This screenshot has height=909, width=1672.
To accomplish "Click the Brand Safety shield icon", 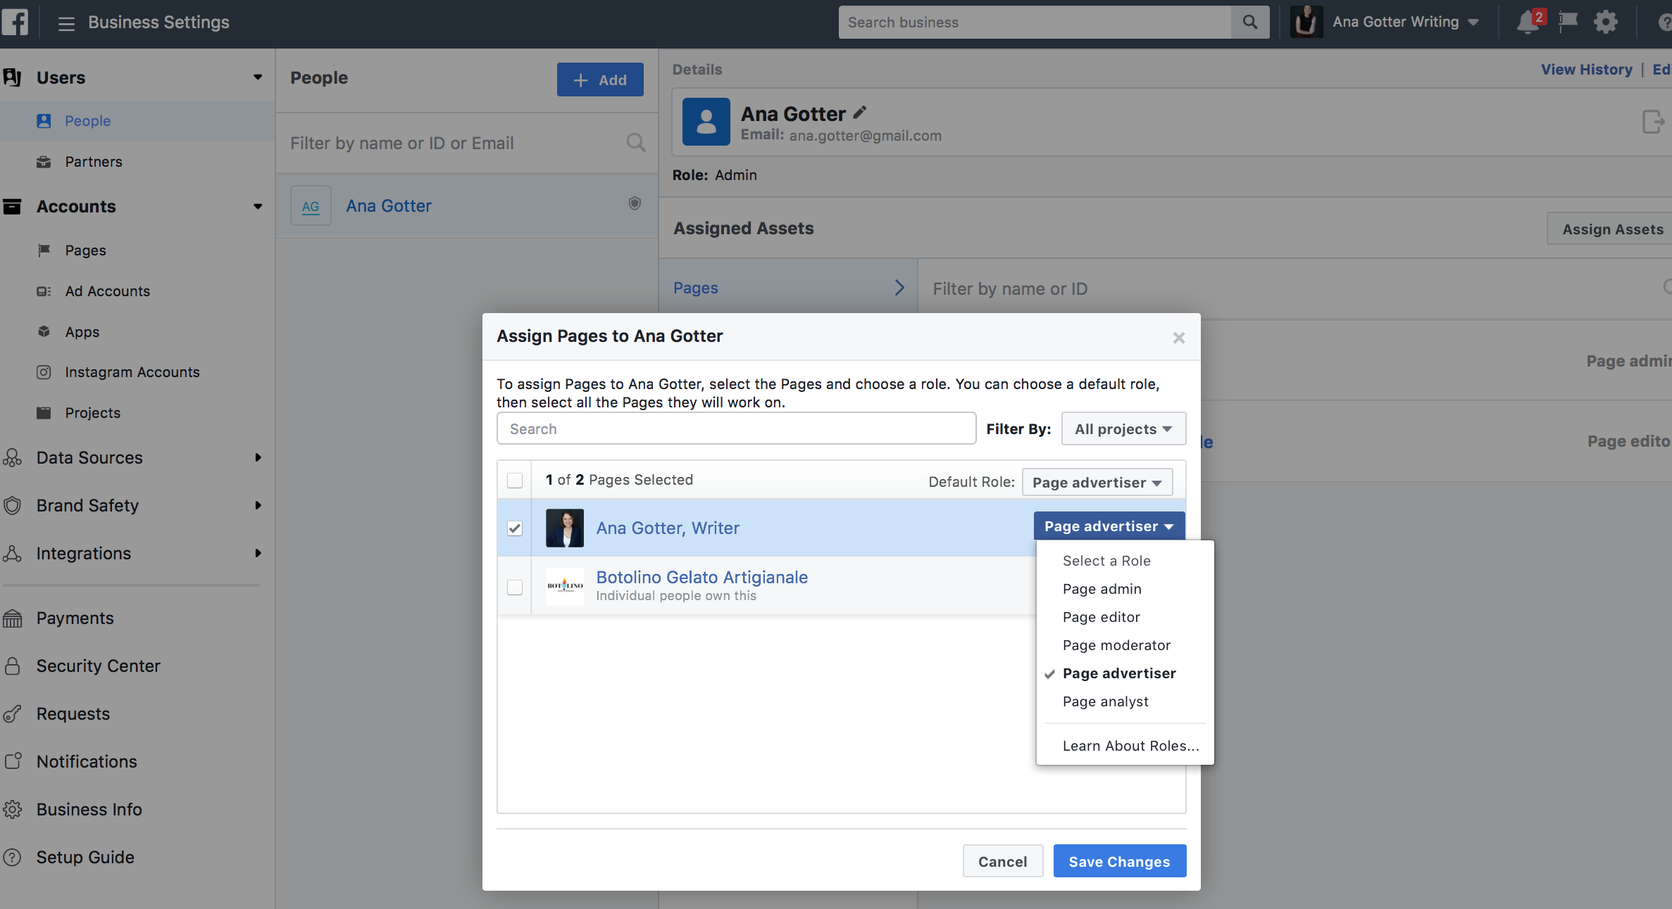I will pyautogui.click(x=13, y=505).
